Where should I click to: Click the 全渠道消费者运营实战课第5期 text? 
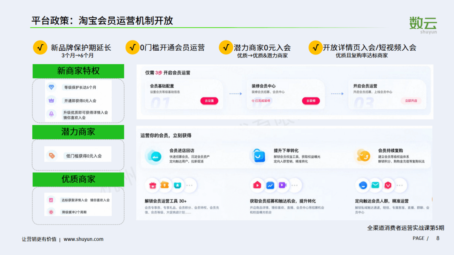coord(406,228)
